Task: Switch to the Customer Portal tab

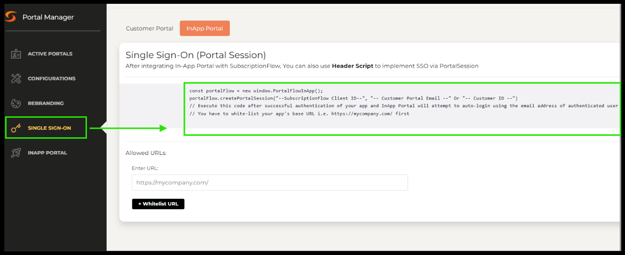Action: (150, 29)
